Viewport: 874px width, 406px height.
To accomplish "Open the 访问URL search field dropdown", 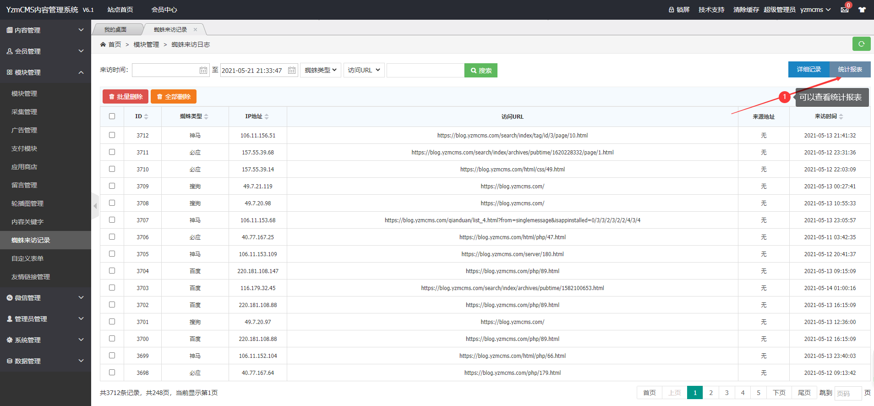I will point(364,70).
